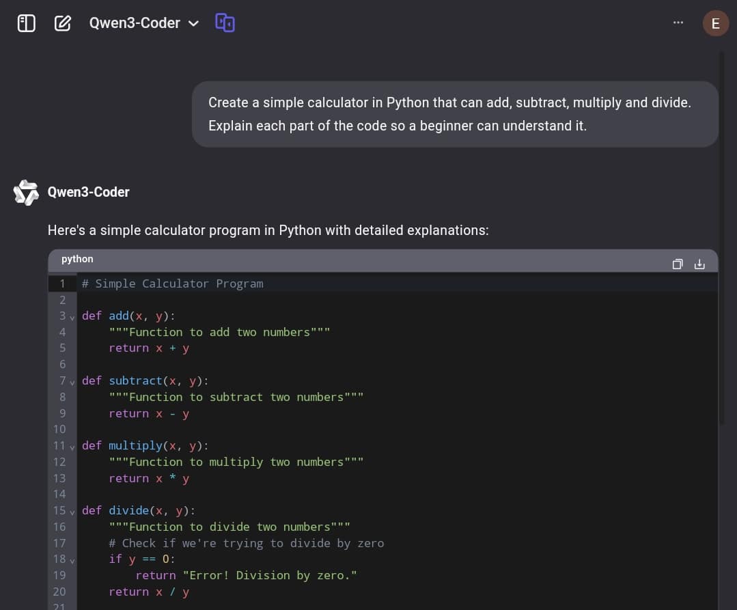737x610 pixels.
Task: Click the divide by zero comment line
Action: click(247, 543)
